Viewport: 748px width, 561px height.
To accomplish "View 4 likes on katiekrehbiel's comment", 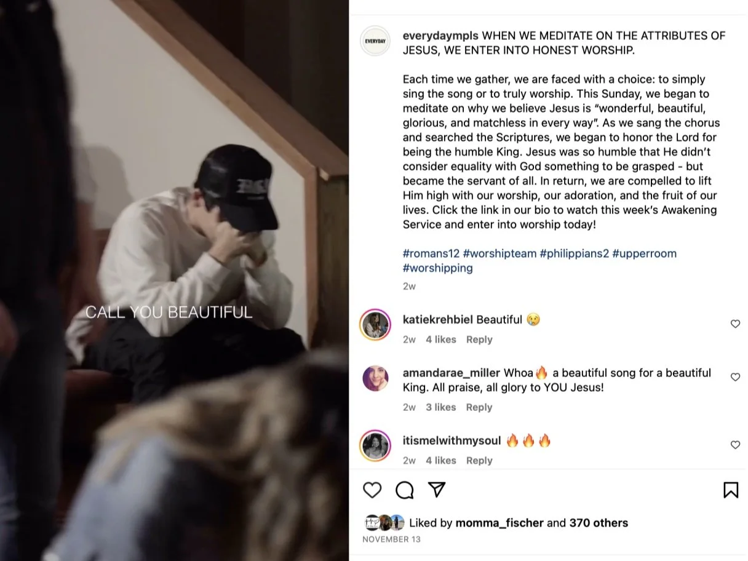I will tap(441, 340).
